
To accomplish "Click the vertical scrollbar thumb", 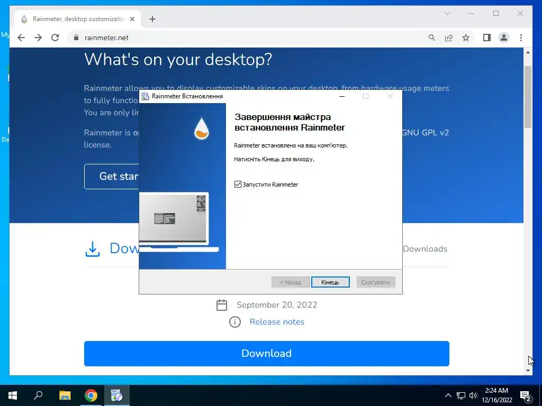I will pos(528,97).
